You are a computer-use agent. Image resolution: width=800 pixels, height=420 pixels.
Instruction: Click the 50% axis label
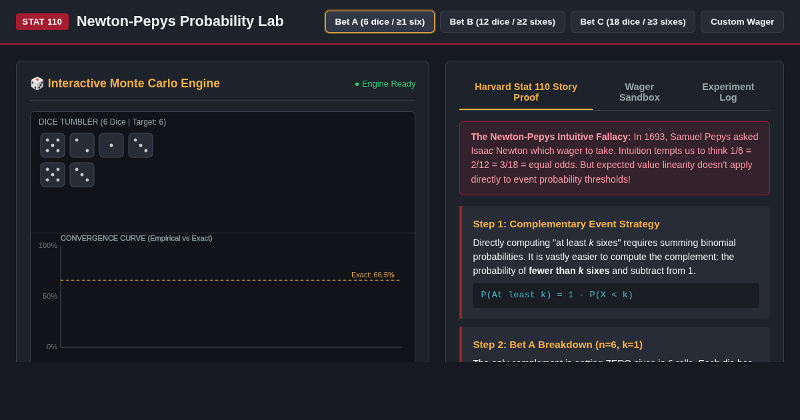click(x=50, y=296)
